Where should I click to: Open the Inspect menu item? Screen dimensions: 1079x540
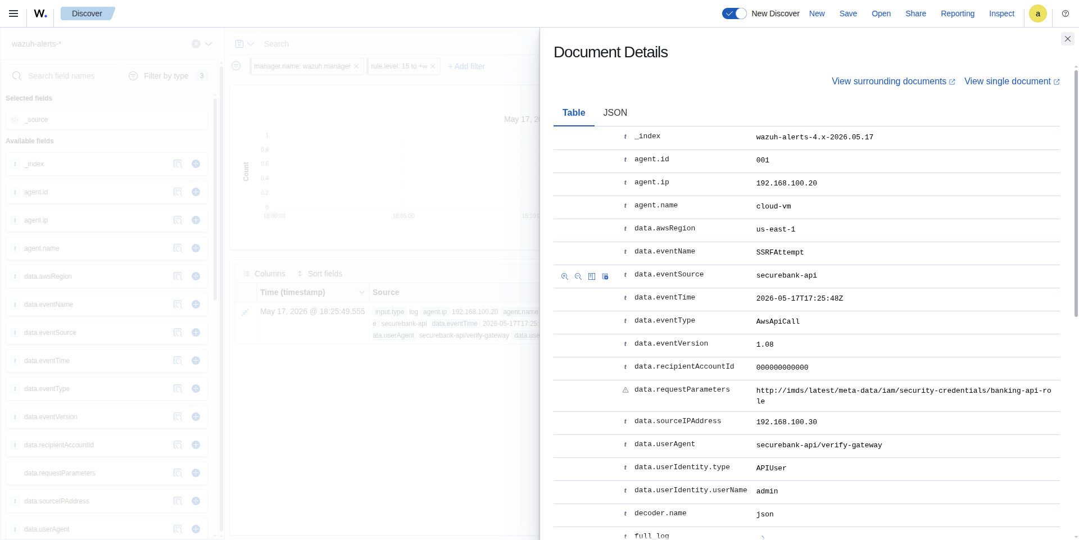(1001, 13)
